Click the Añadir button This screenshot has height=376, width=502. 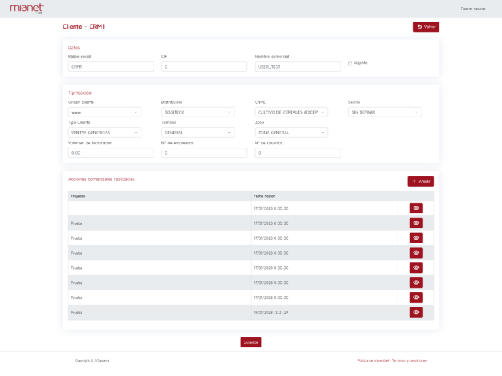point(421,181)
